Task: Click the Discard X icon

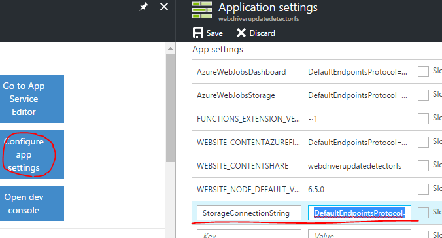Action: 241,33
